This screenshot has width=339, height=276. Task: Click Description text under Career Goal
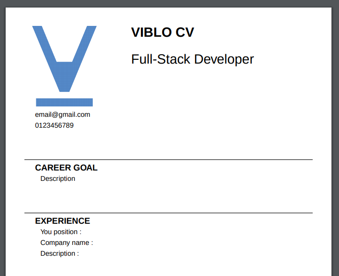[x=58, y=179]
